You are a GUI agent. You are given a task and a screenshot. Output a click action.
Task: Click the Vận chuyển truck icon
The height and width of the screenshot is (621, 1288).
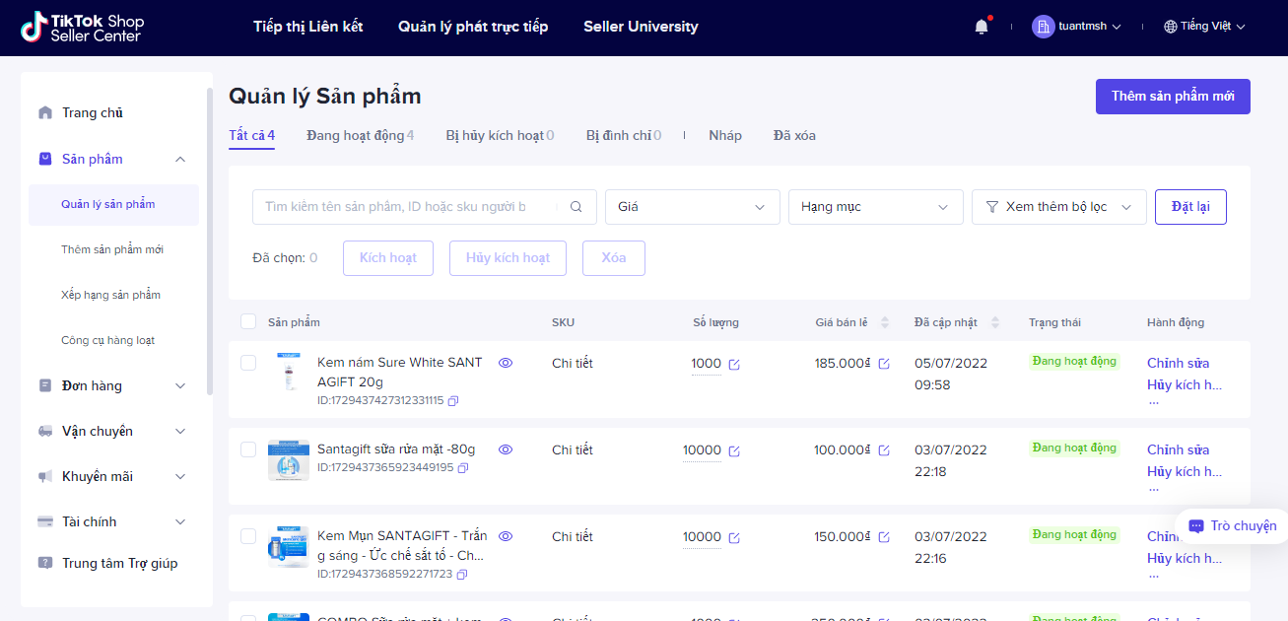(x=45, y=431)
